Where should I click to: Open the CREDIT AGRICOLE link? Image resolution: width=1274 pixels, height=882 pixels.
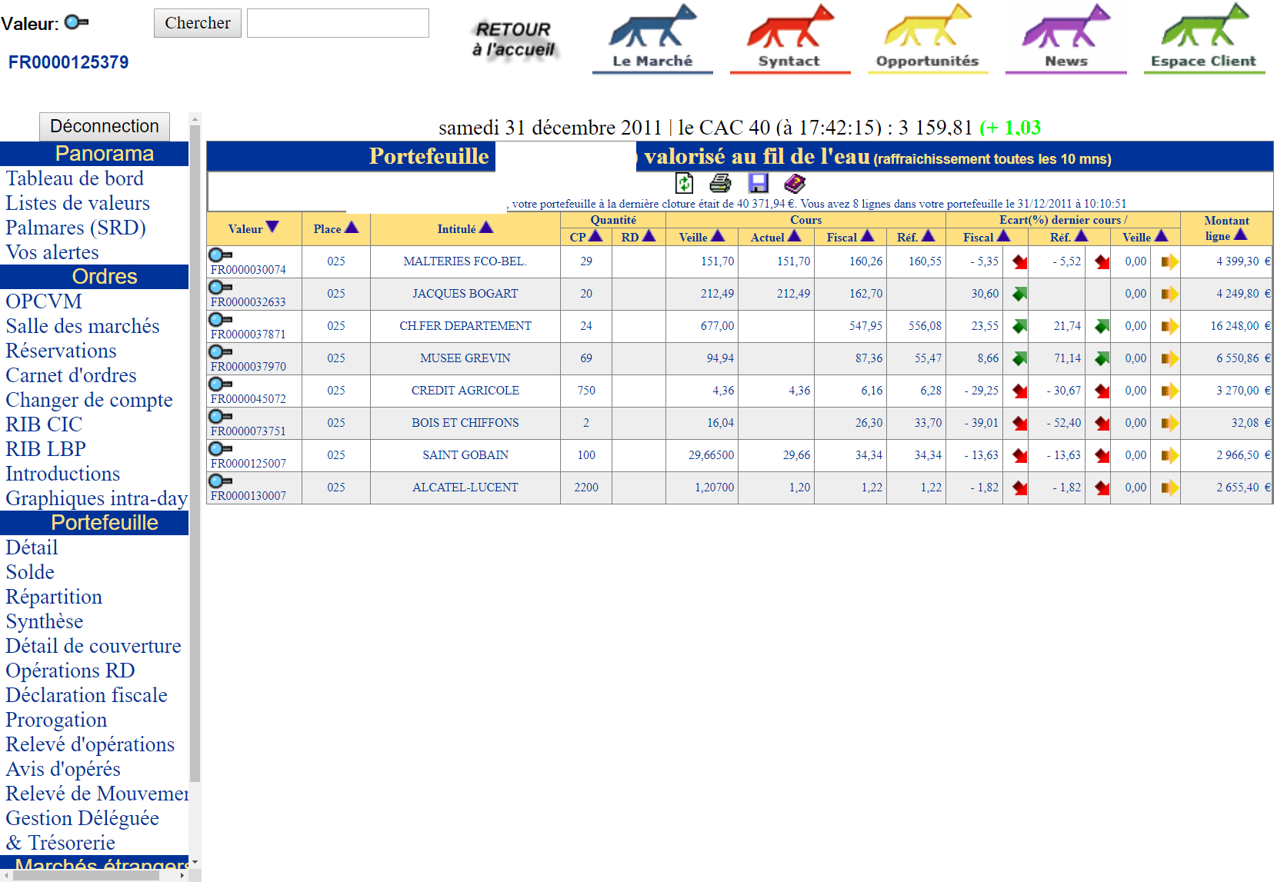pos(465,391)
